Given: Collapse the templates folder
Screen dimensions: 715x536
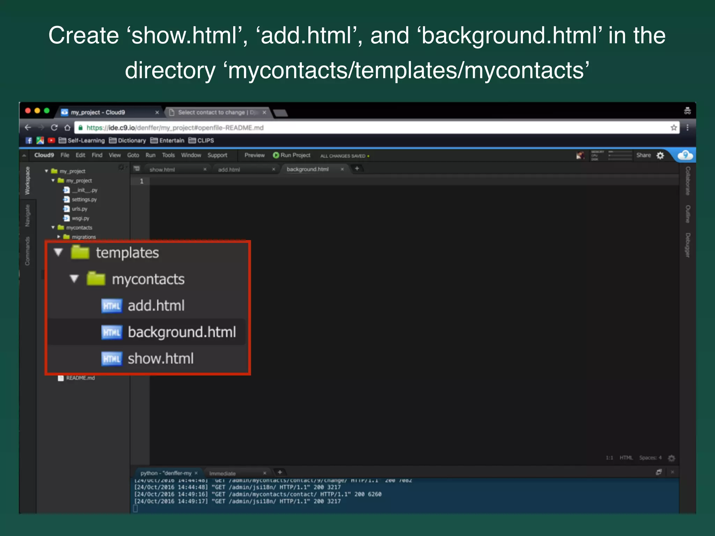Looking at the screenshot, I should tap(58, 252).
